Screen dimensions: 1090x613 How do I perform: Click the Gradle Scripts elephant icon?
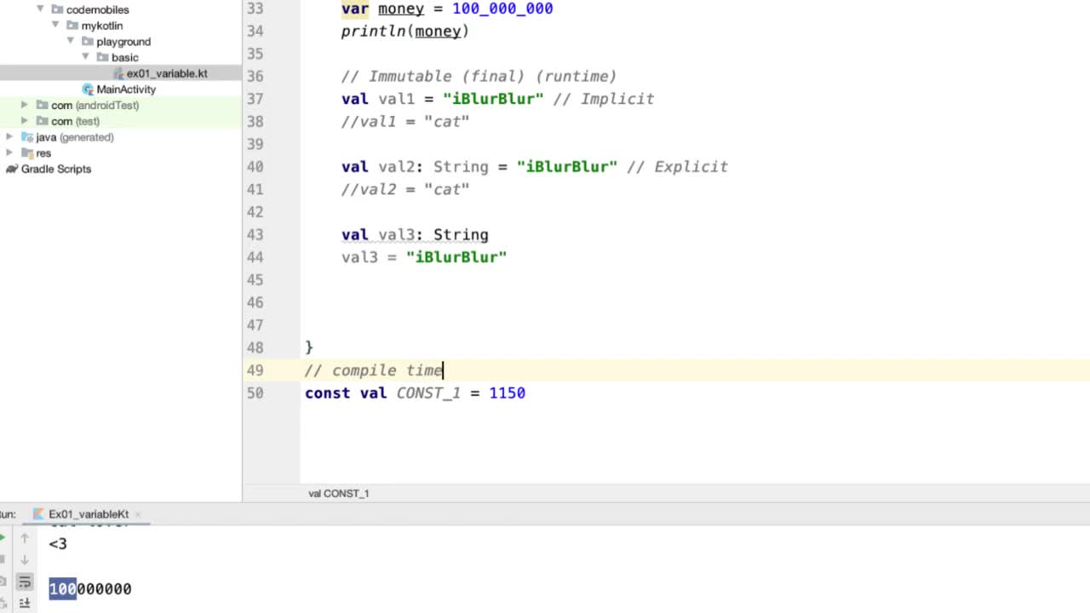click(x=11, y=169)
